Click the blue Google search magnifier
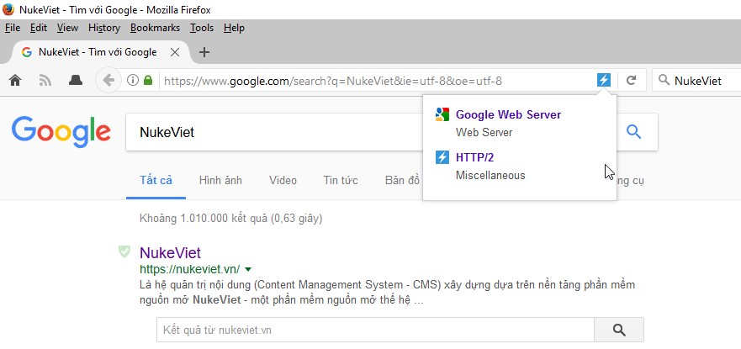The image size is (741, 349). (x=633, y=132)
